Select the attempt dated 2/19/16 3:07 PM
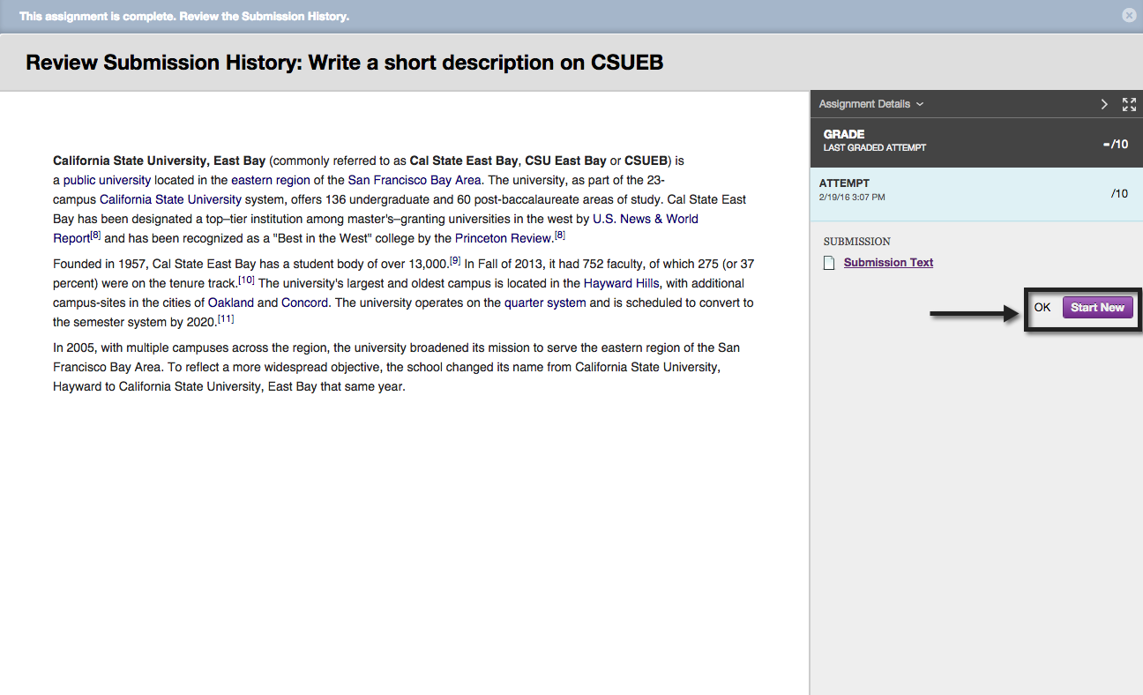Viewport: 1143px width, 695px height. point(976,194)
